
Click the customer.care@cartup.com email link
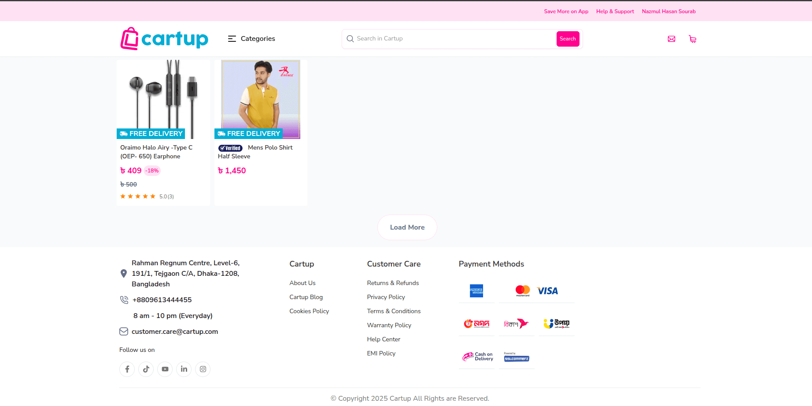(x=175, y=332)
